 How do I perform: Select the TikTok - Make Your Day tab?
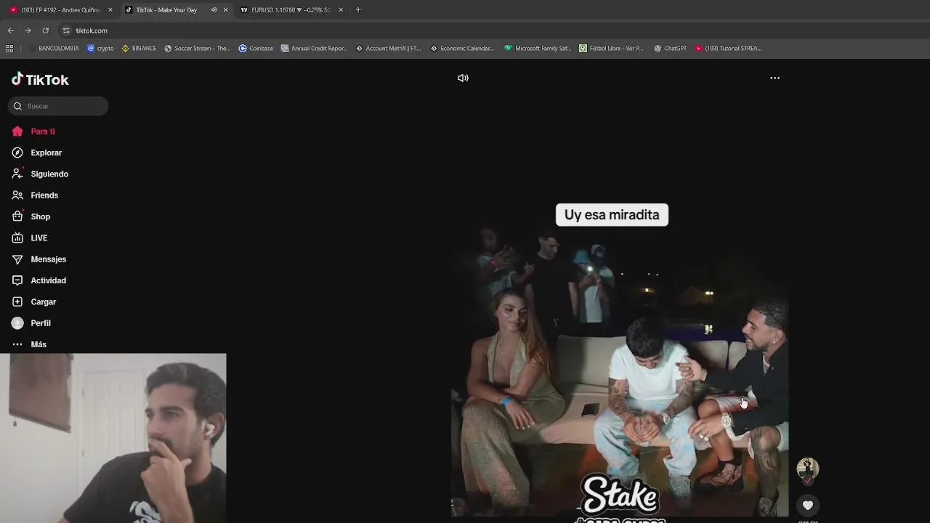(166, 10)
